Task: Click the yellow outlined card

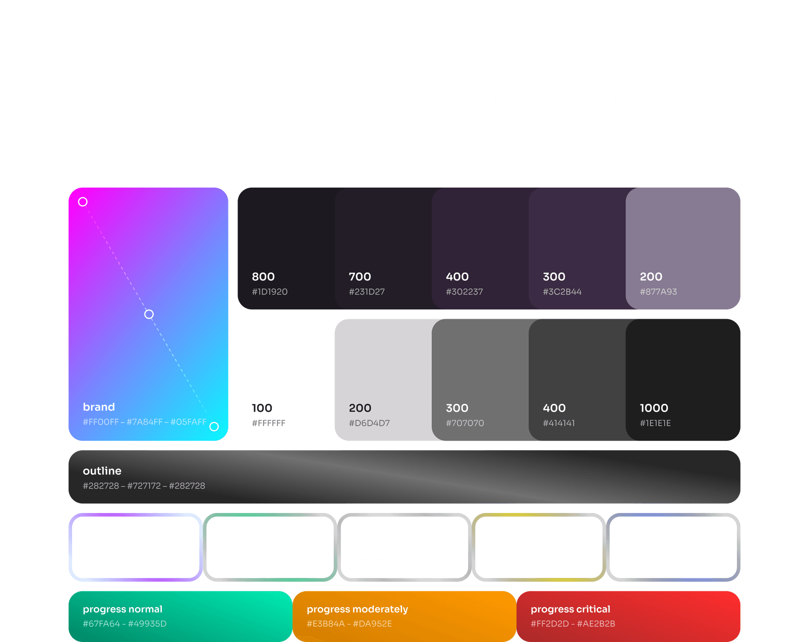Action: click(x=539, y=547)
